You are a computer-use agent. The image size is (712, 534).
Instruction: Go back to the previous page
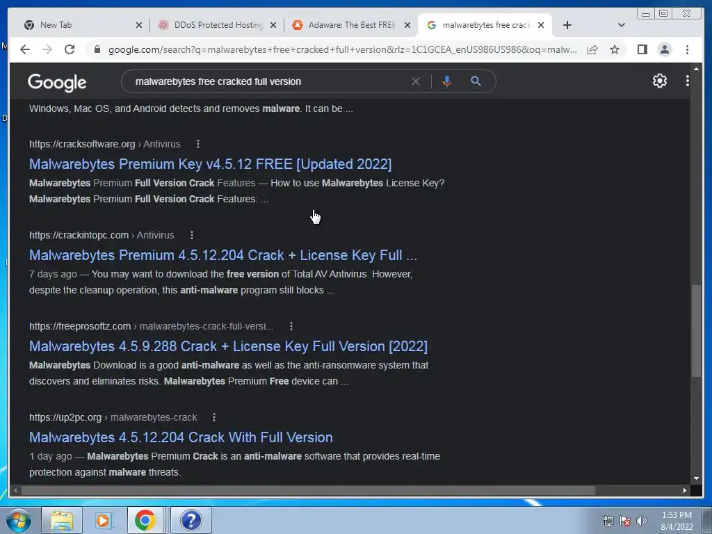(25, 49)
